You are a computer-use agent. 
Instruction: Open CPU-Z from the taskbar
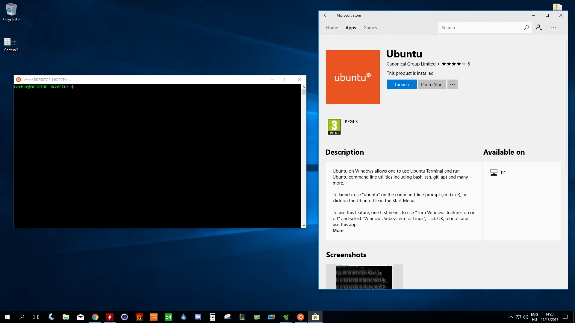point(154,317)
